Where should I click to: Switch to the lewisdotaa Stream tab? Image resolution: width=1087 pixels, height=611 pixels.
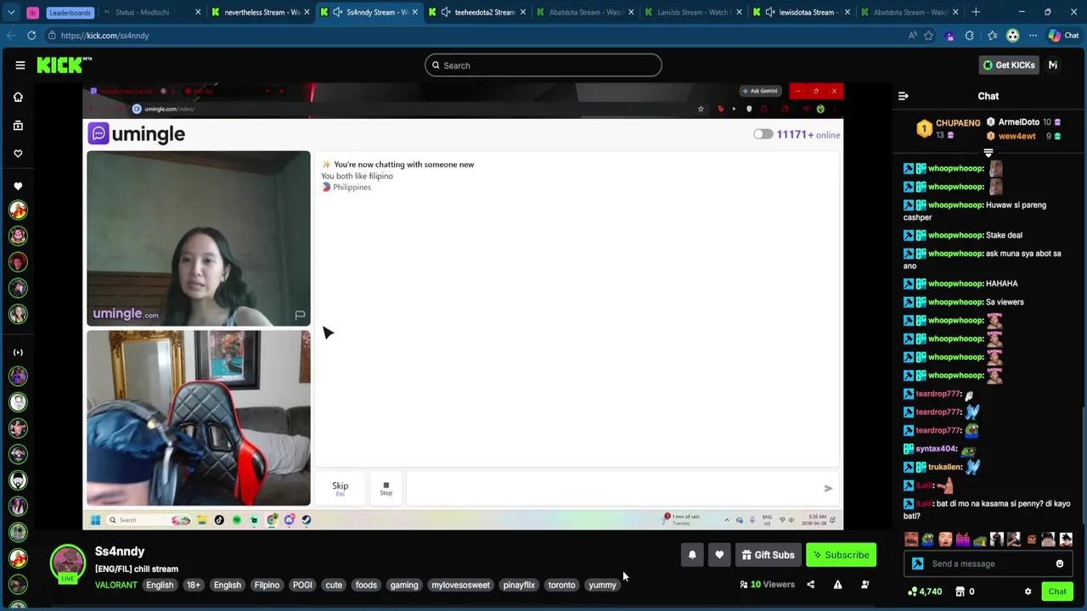[803, 12]
